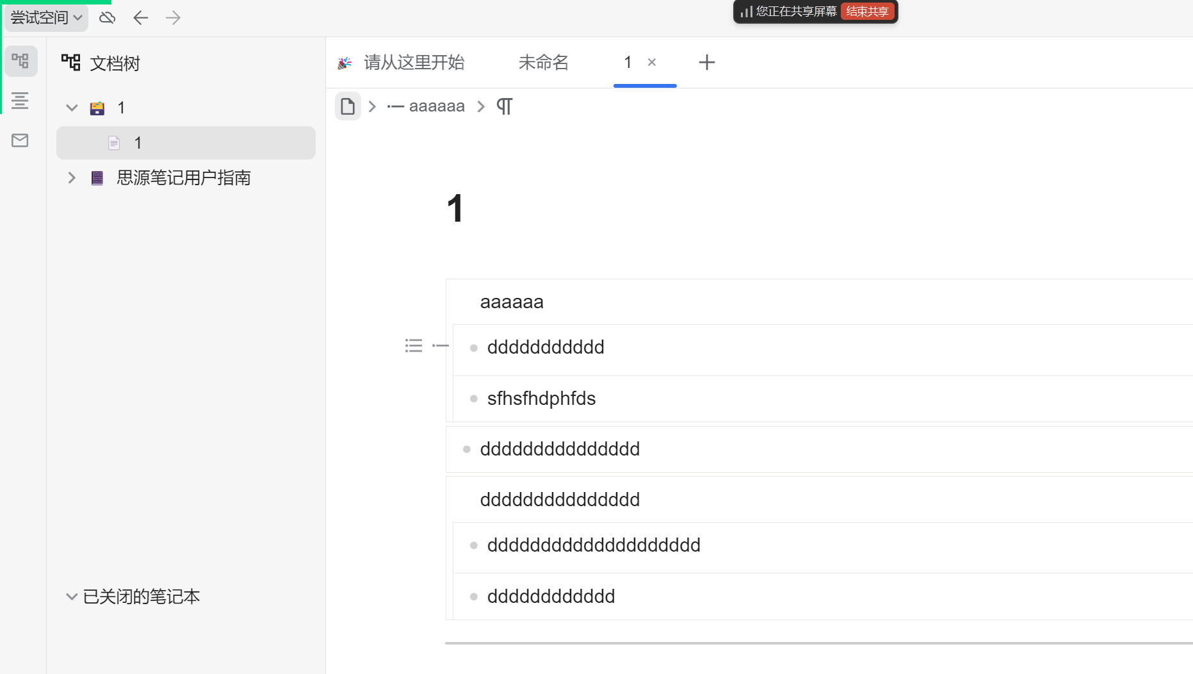Collapse the 已关闭的笔记本 section
The image size is (1193, 674).
(71, 596)
